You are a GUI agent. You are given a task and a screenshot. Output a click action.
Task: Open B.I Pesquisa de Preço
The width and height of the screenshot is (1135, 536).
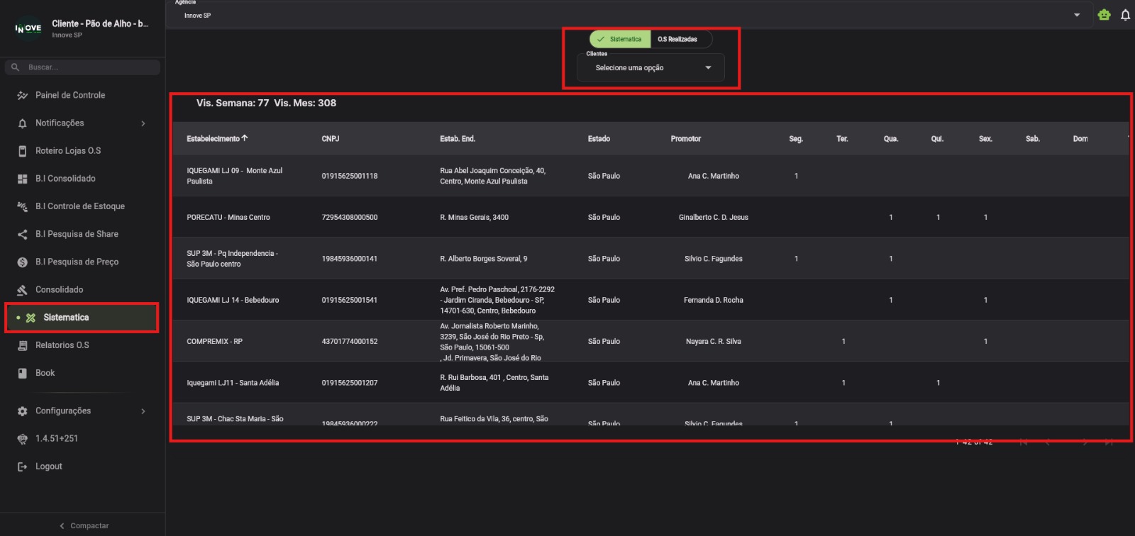point(77,262)
